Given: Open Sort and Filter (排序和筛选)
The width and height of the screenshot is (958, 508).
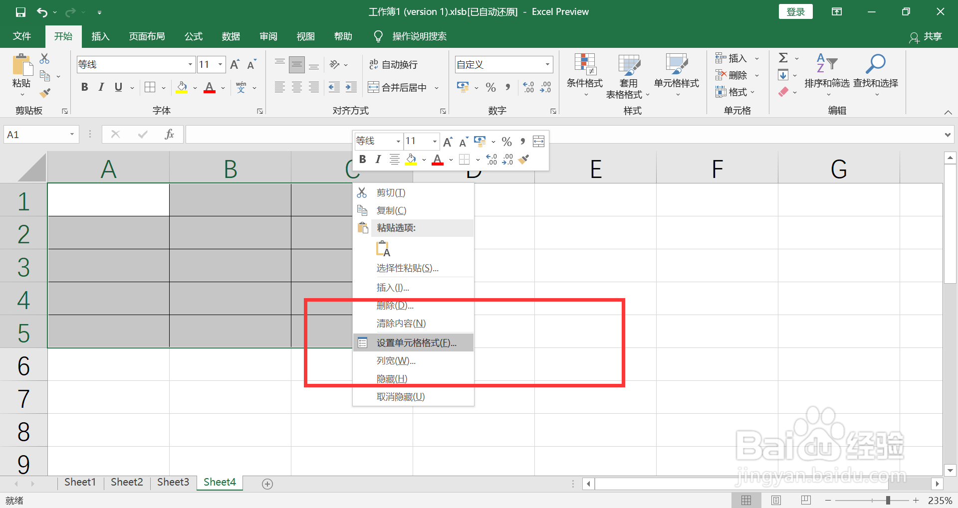Looking at the screenshot, I should coord(827,75).
